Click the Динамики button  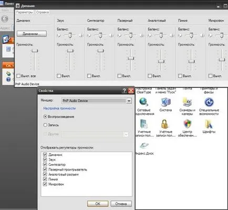pyautogui.click(x=32, y=34)
